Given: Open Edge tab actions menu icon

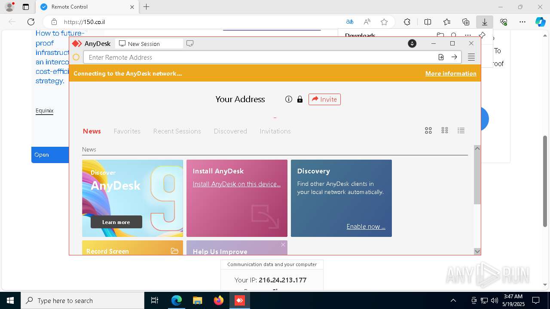Looking at the screenshot, I should pyautogui.click(x=26, y=7).
